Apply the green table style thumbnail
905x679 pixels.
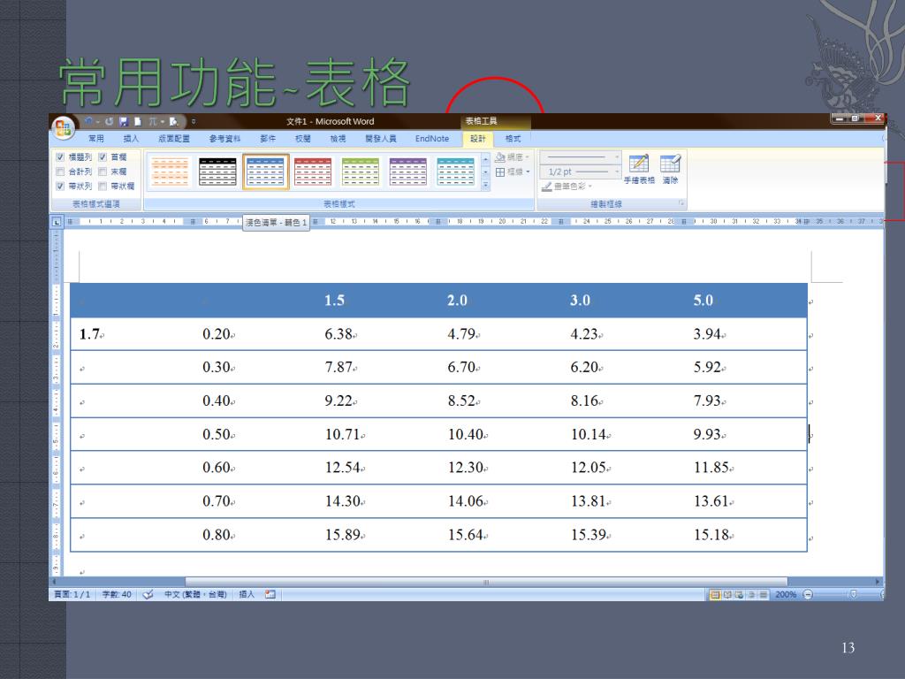click(361, 172)
